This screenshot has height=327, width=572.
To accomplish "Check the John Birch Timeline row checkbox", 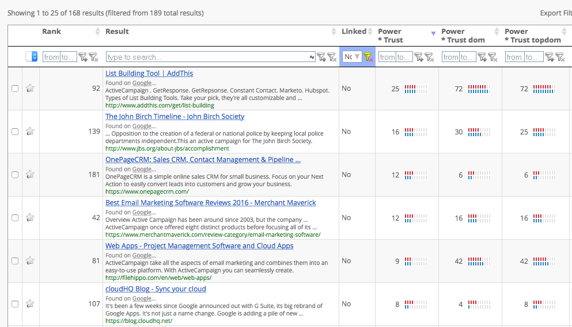I will point(15,132).
